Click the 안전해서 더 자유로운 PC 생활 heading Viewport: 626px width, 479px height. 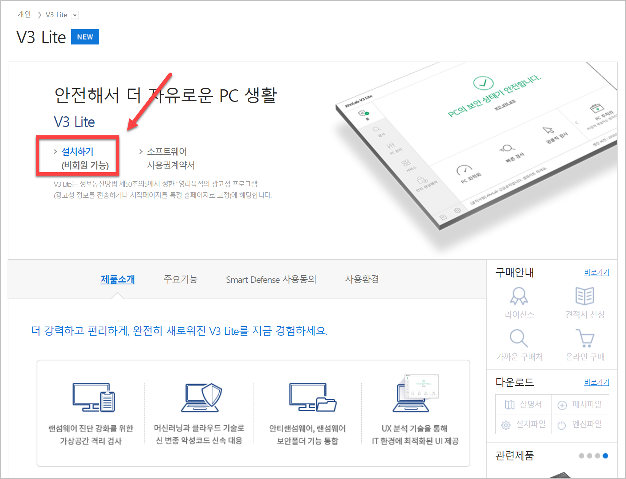pyautogui.click(x=166, y=95)
